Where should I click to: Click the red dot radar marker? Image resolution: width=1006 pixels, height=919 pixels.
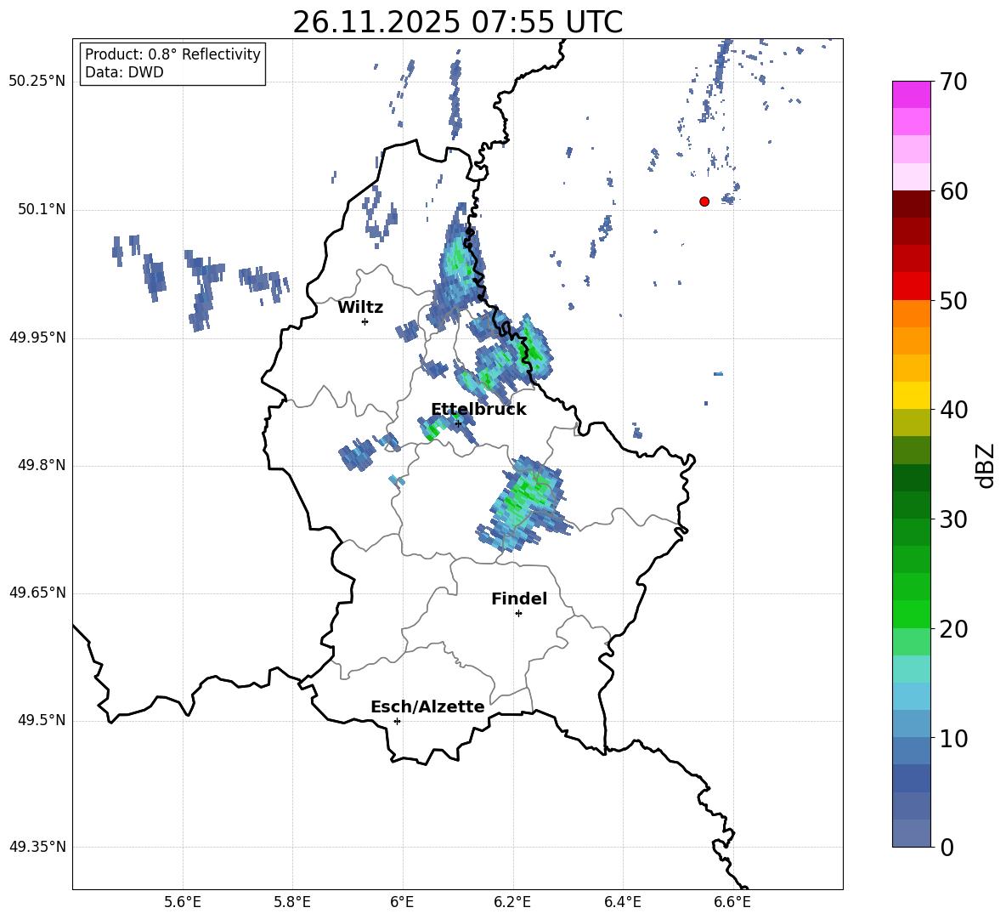(x=704, y=201)
